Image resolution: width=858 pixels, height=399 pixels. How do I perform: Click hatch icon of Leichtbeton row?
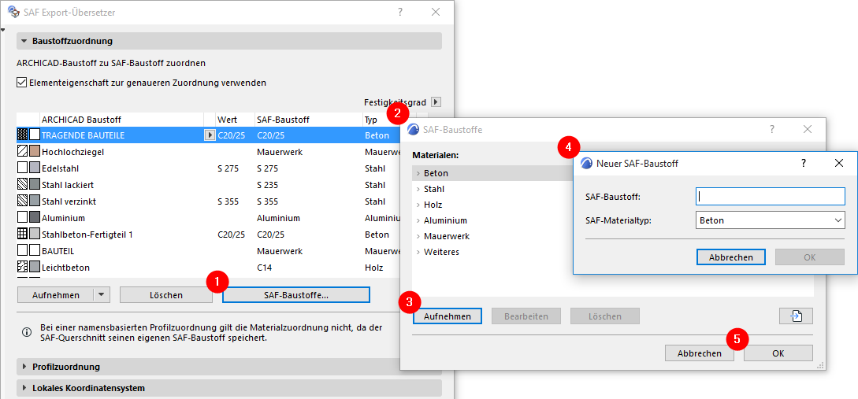tap(22, 268)
